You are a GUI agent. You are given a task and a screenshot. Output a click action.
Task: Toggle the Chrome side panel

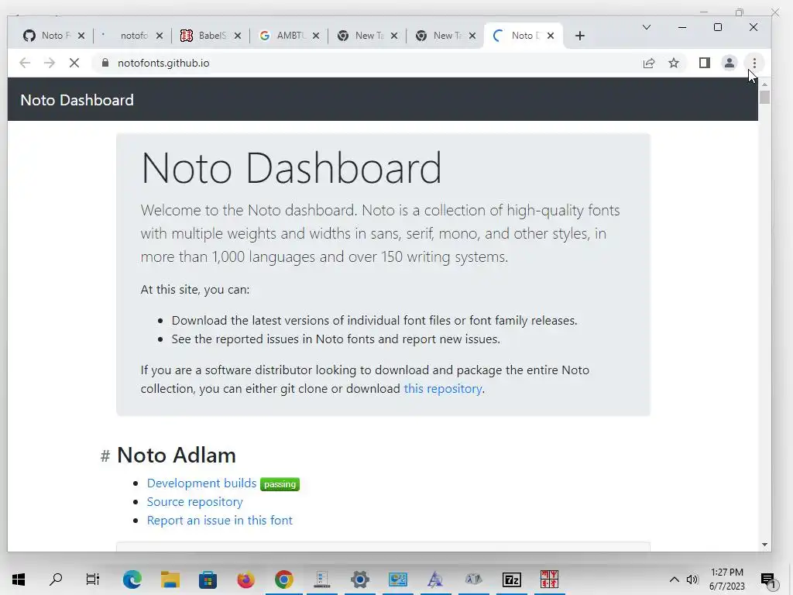[705, 64]
